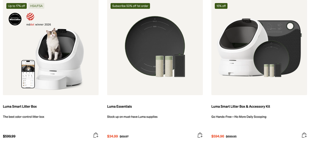
Task: Add Luma Essentials to shopping bag
Action: click(200, 135)
